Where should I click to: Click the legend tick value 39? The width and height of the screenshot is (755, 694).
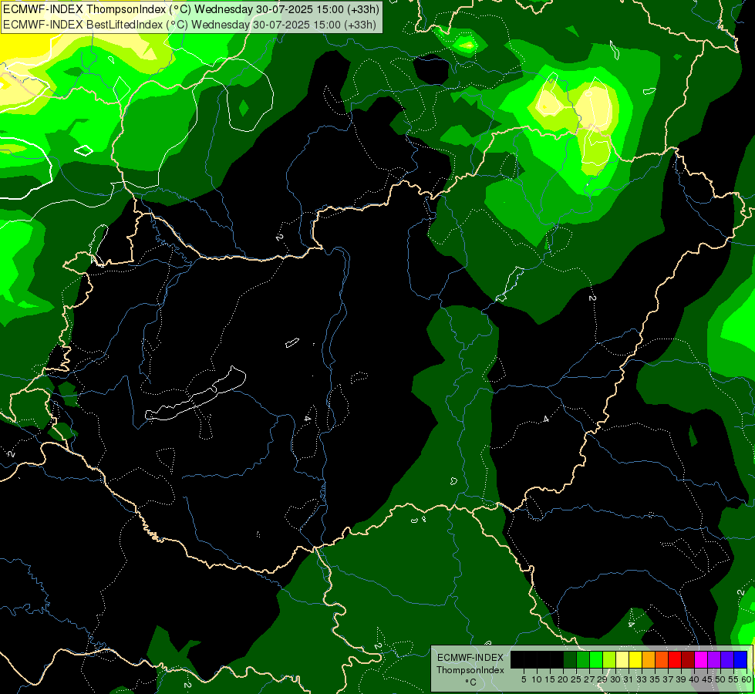[681, 679]
